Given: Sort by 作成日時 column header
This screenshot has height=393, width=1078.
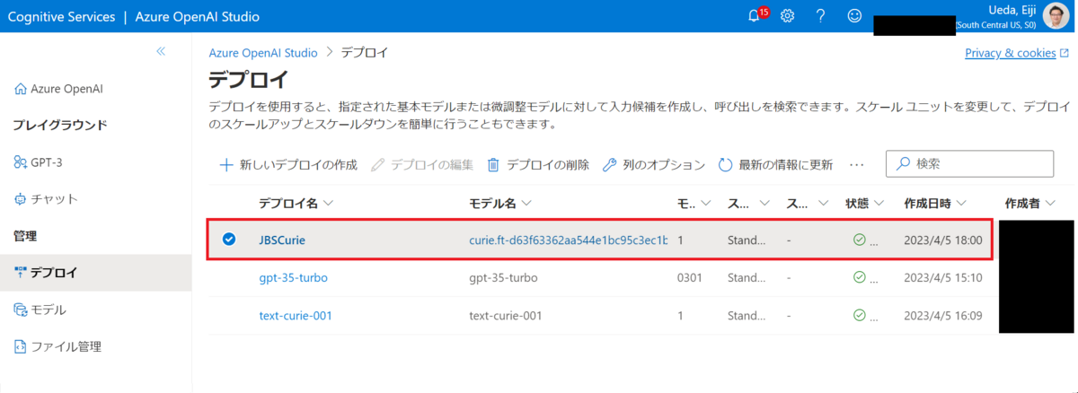Looking at the screenshot, I should pos(936,204).
